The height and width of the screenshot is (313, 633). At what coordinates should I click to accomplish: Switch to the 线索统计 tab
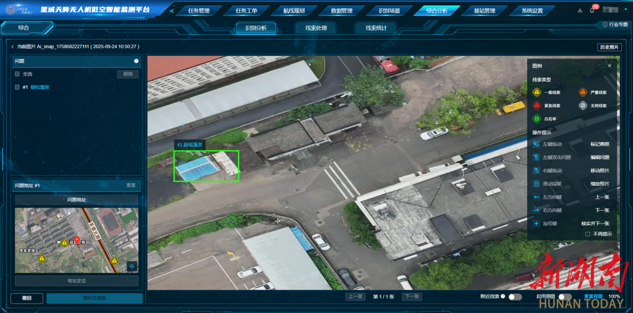coord(376,28)
